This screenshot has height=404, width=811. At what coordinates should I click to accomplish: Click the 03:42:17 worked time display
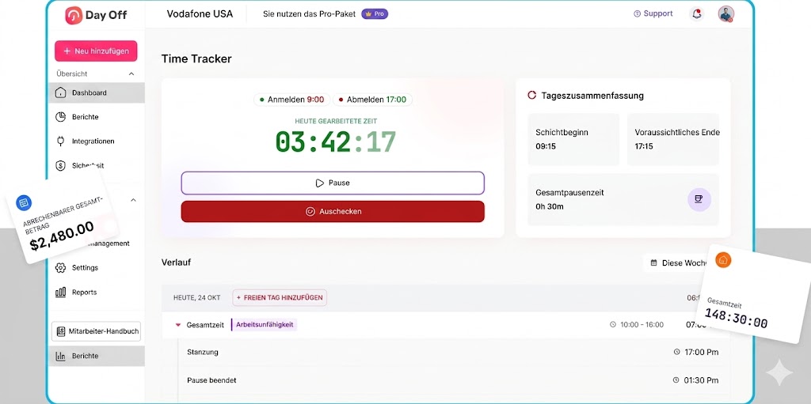point(336,142)
